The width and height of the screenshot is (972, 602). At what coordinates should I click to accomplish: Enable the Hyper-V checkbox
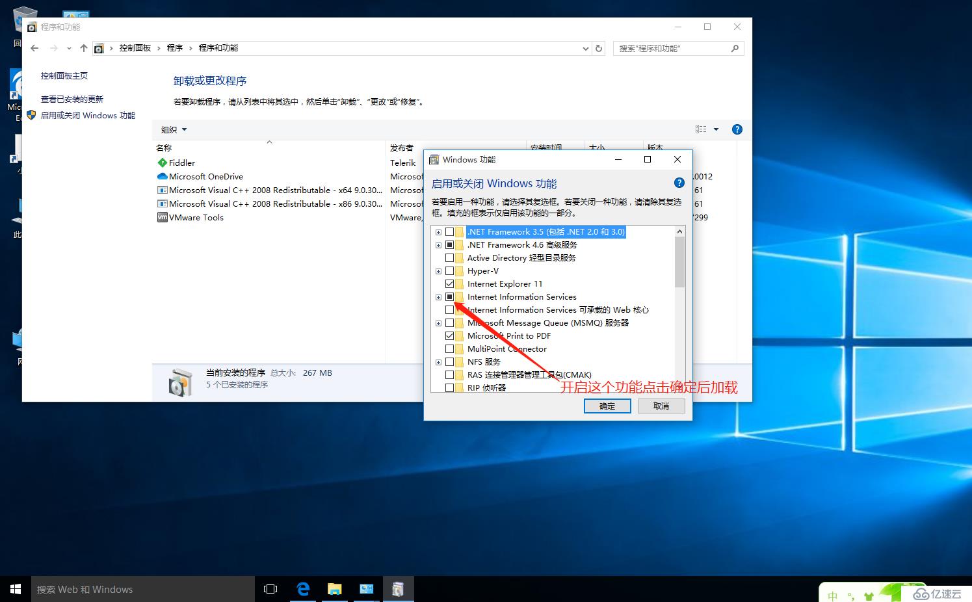449,271
